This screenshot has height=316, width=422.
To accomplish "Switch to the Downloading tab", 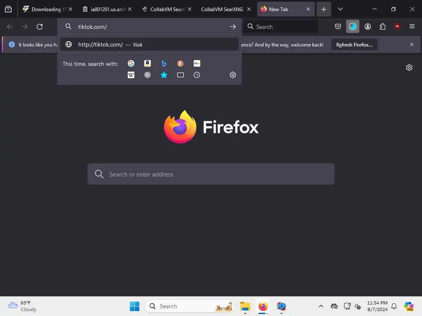I will pos(47,9).
